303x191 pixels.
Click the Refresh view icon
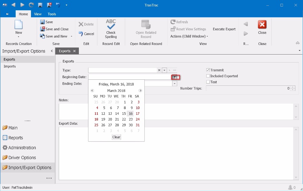click(179, 22)
